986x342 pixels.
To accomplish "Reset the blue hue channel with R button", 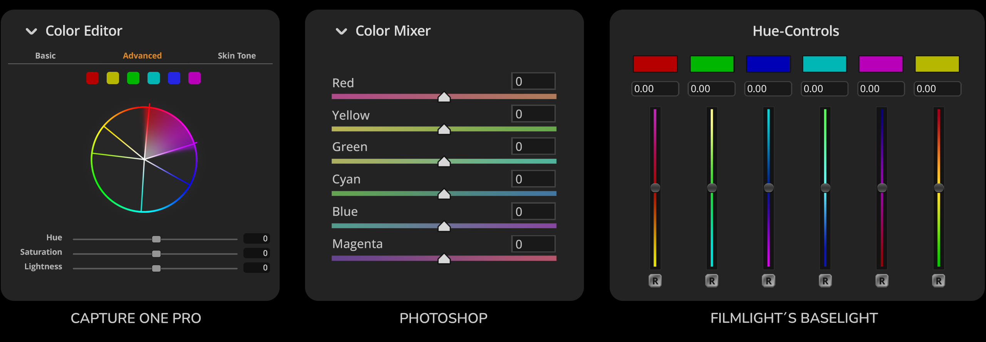I will point(768,281).
